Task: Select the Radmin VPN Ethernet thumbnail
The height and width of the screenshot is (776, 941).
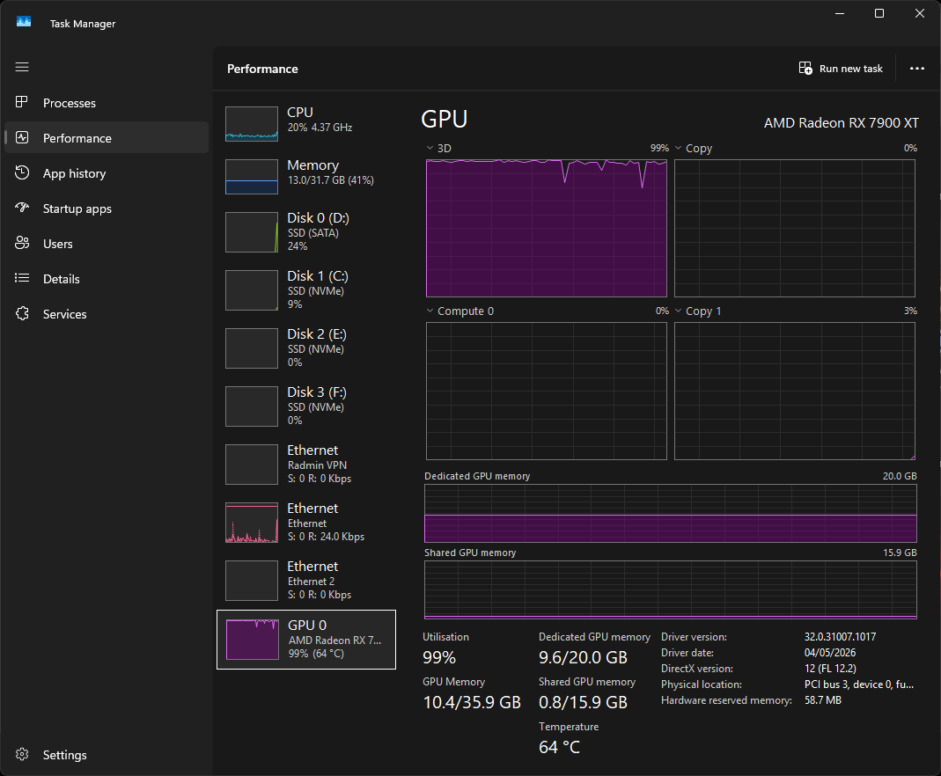Action: pyautogui.click(x=252, y=465)
